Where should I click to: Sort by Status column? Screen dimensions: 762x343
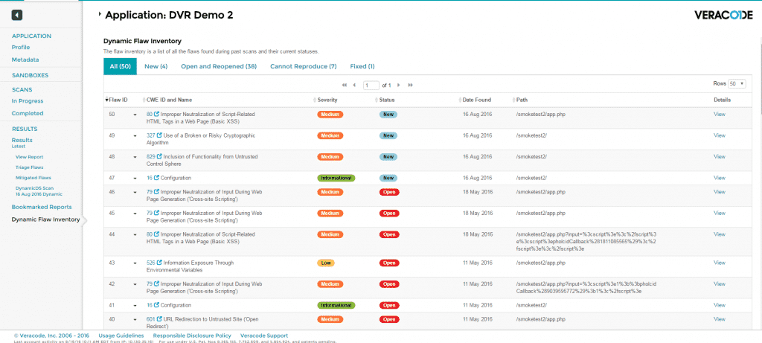coord(386,100)
